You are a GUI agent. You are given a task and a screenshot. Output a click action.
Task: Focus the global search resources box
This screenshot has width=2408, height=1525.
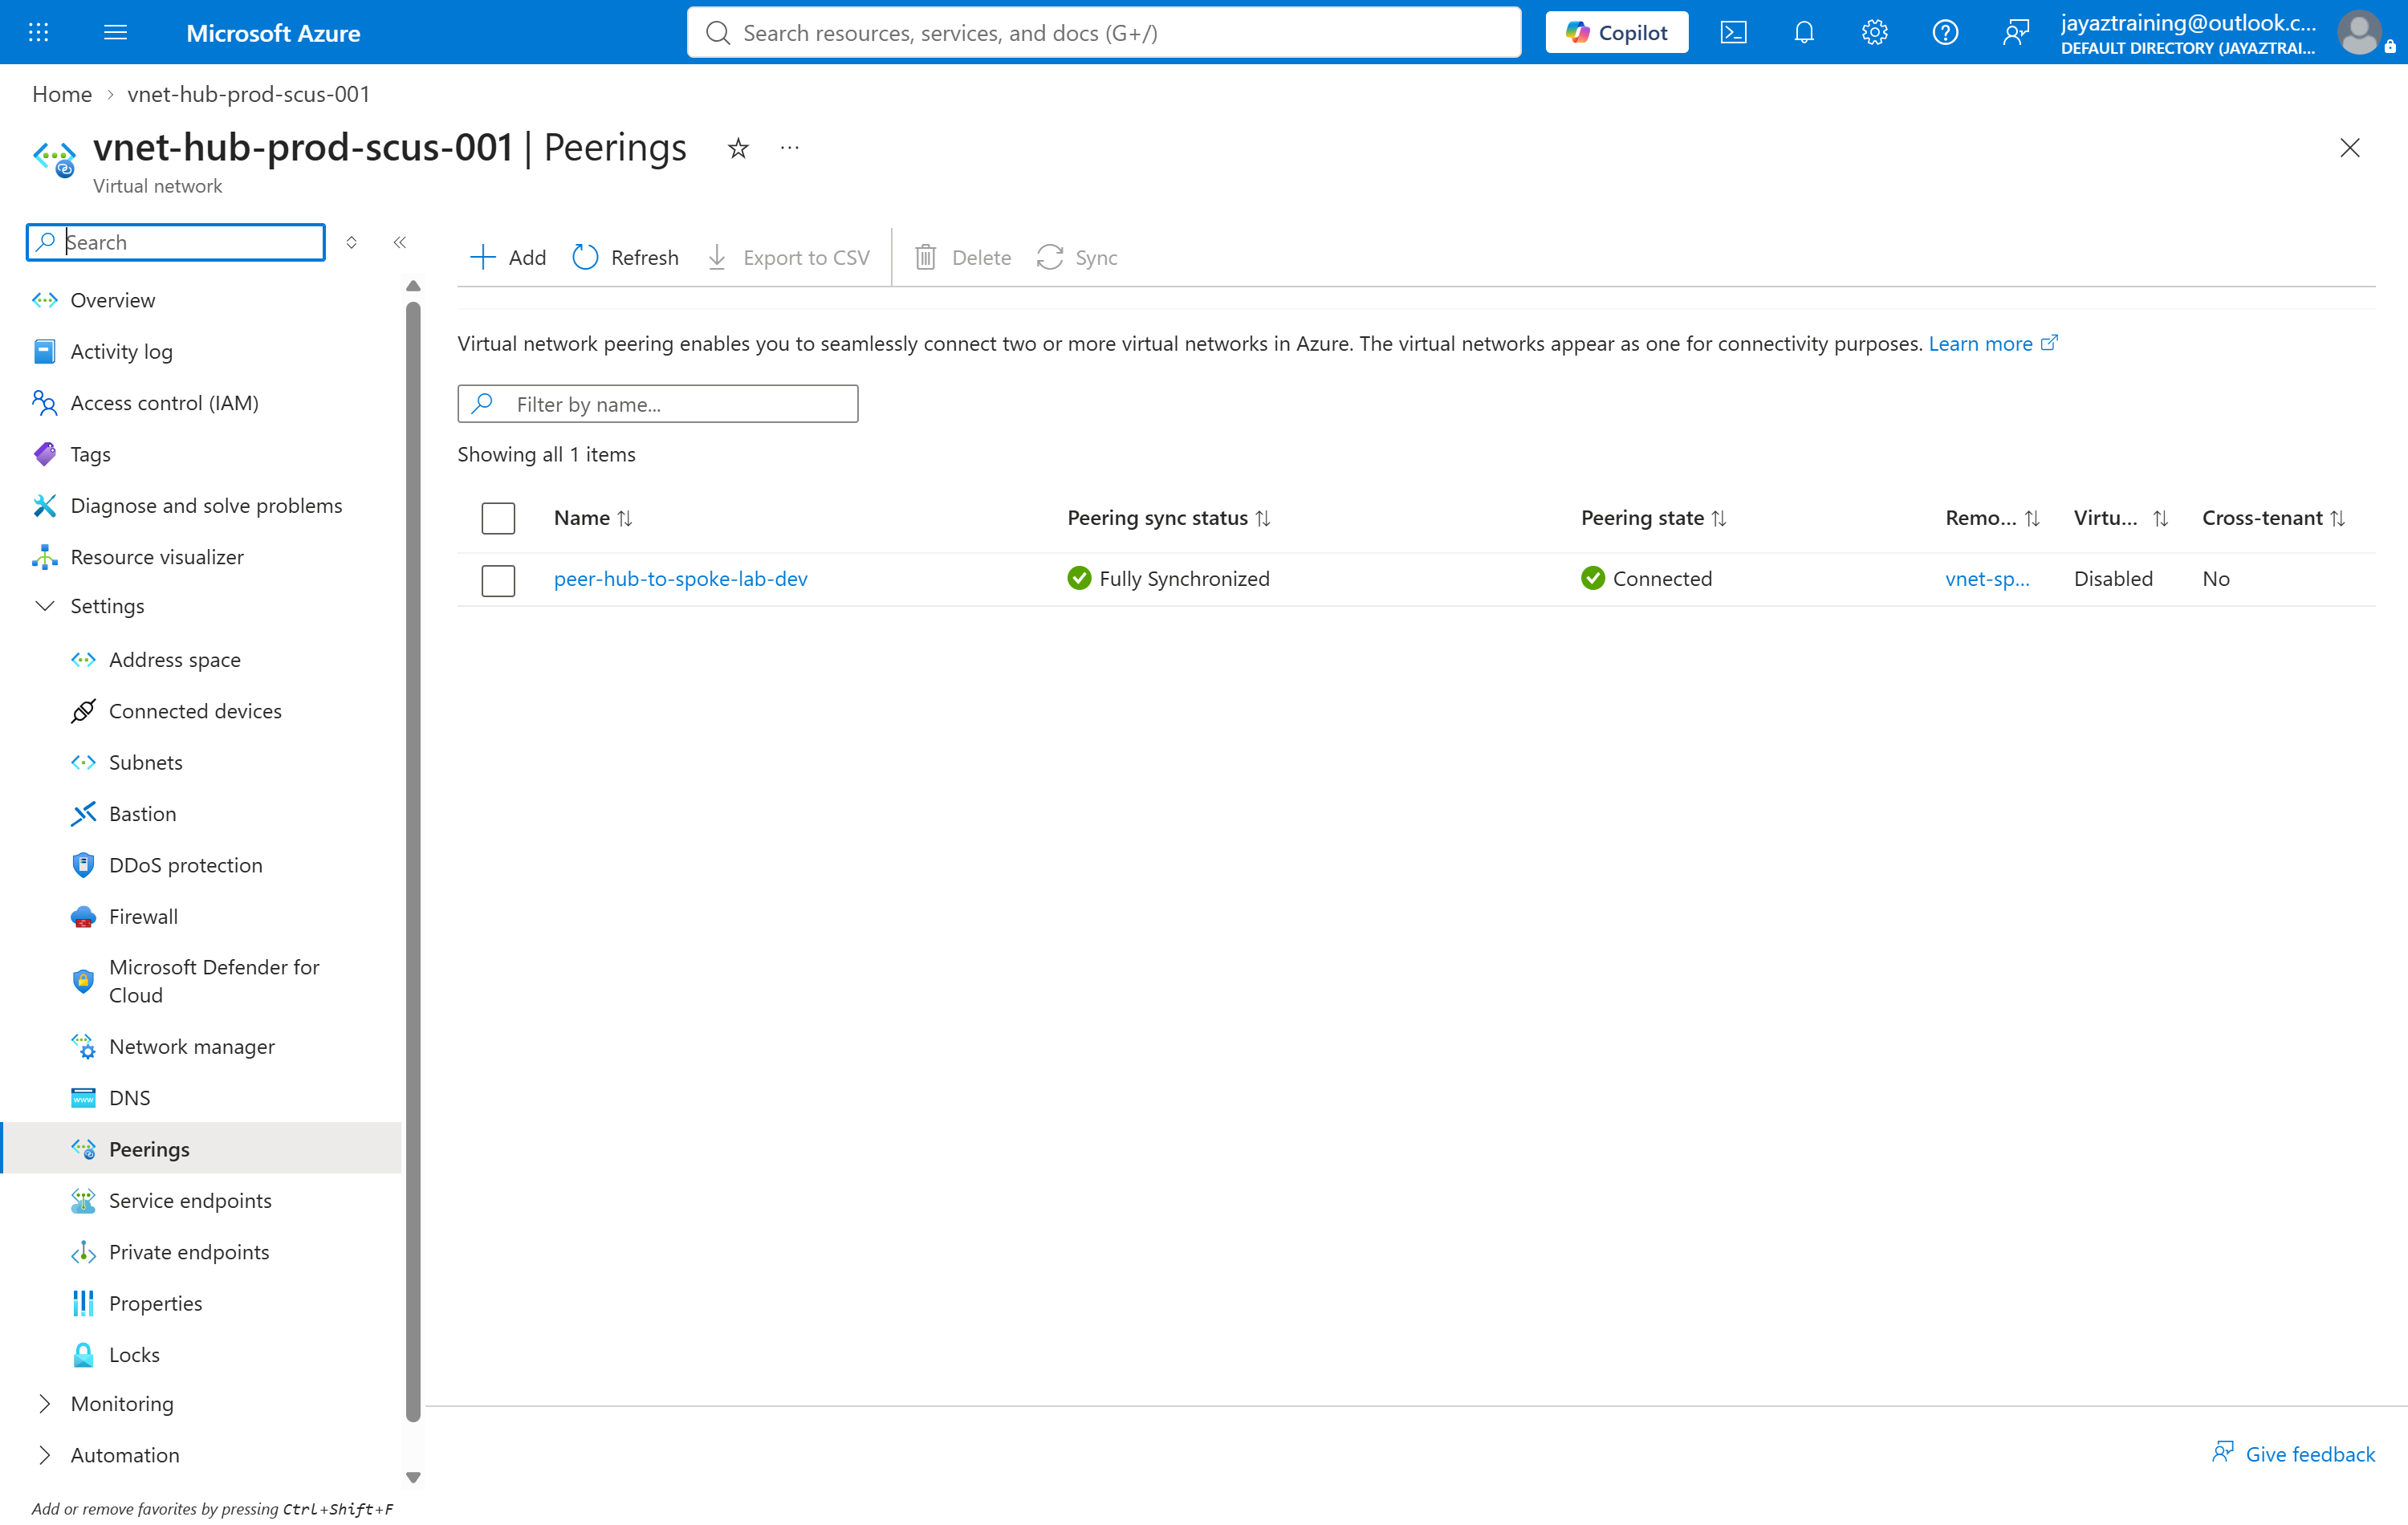tap(1103, 32)
